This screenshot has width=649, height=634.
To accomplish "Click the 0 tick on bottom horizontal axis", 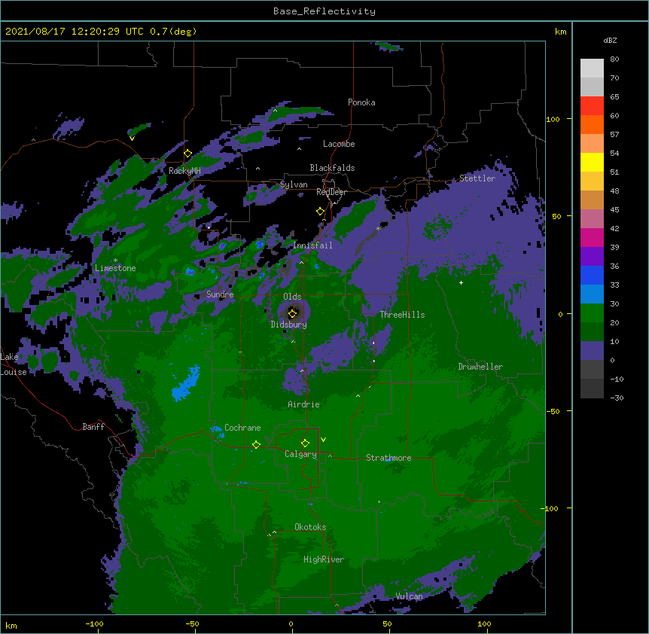I will point(291,623).
